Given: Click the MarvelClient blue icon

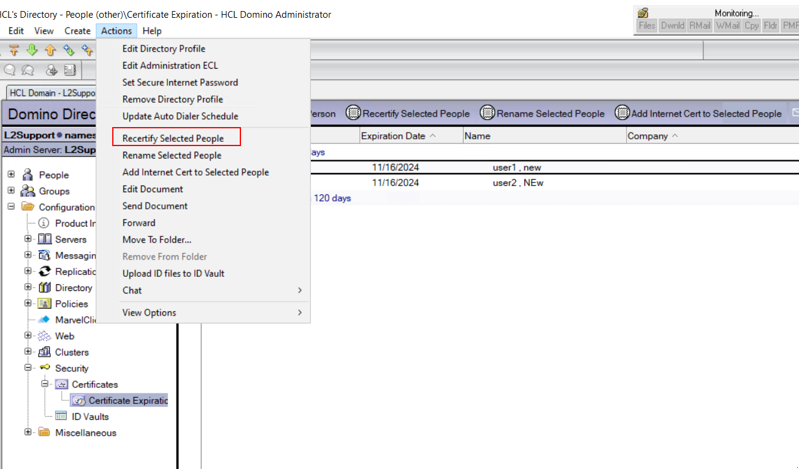Looking at the screenshot, I should tap(44, 320).
